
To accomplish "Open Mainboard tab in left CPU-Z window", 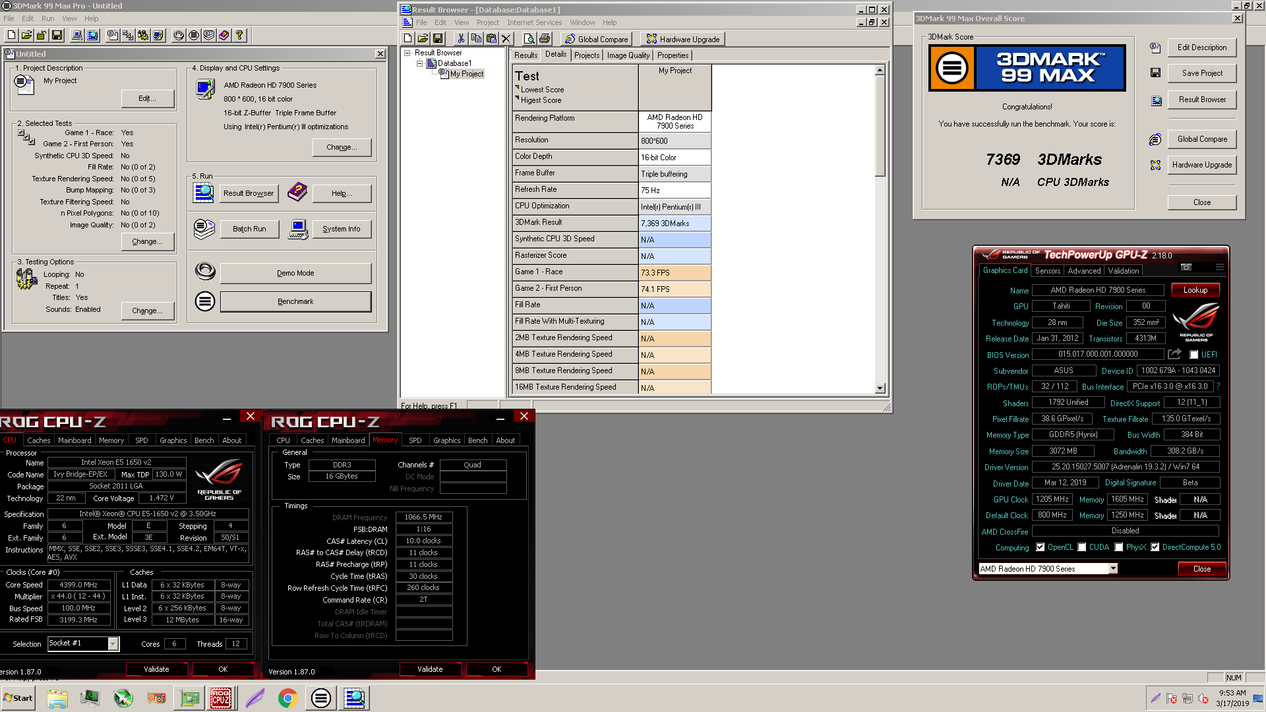I will point(75,440).
